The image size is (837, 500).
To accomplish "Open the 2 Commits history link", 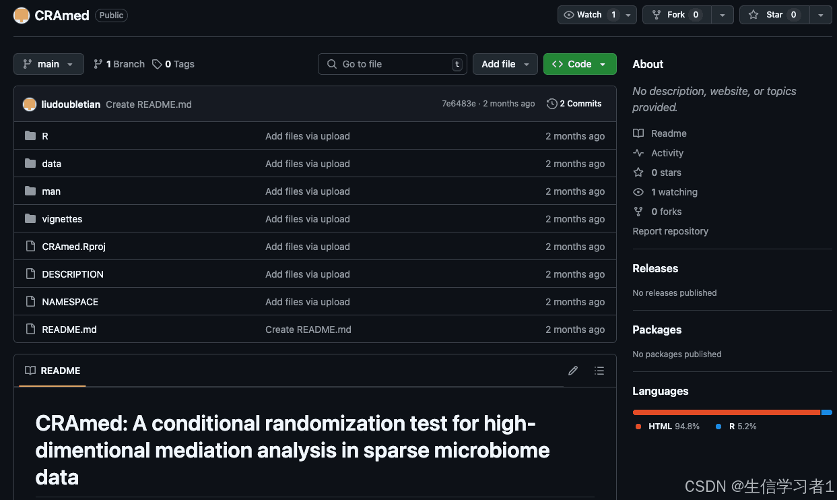I will [x=574, y=104].
